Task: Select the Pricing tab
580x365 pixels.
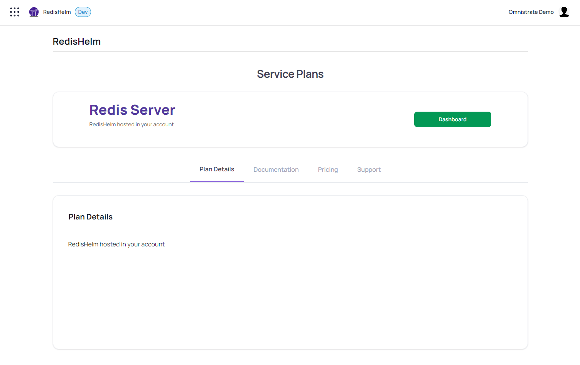Action: (x=328, y=170)
